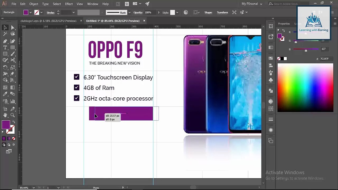338x190 pixels.
Task: Swap fill and stroke in toolbar
Action: (14, 122)
